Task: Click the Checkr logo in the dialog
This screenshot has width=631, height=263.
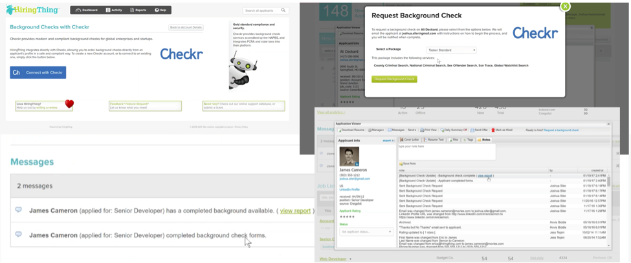Action: point(535,33)
